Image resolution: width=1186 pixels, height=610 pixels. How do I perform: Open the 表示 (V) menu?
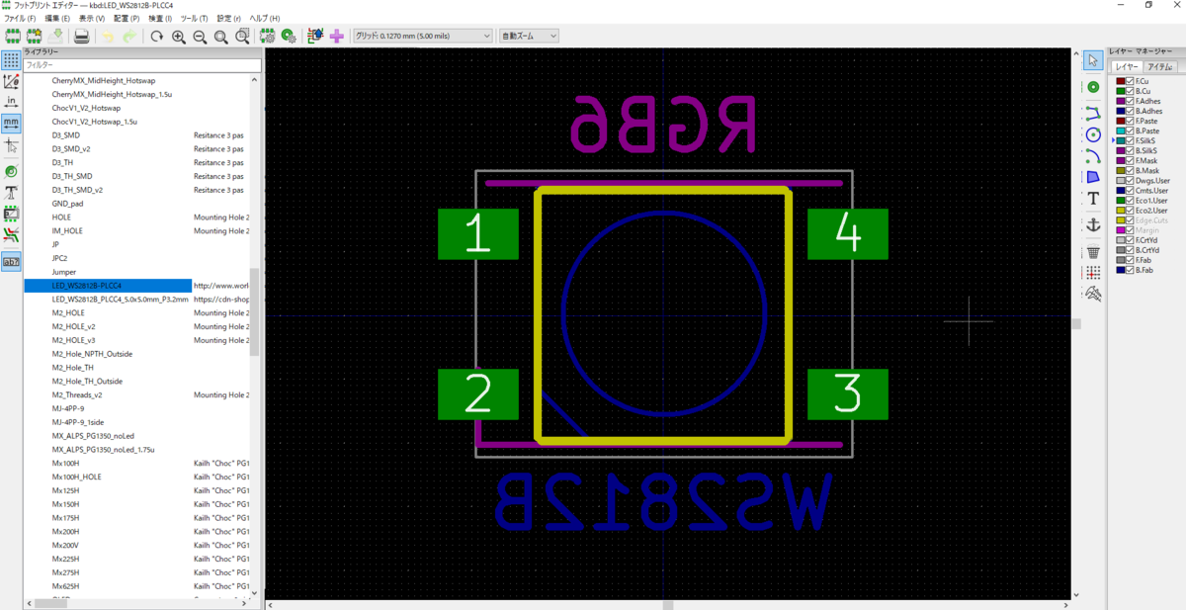coord(92,19)
